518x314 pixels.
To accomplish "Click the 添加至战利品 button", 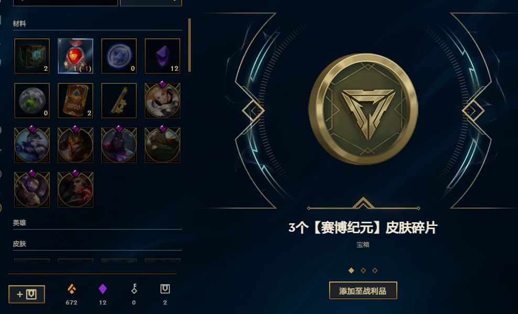I will click(x=363, y=290).
